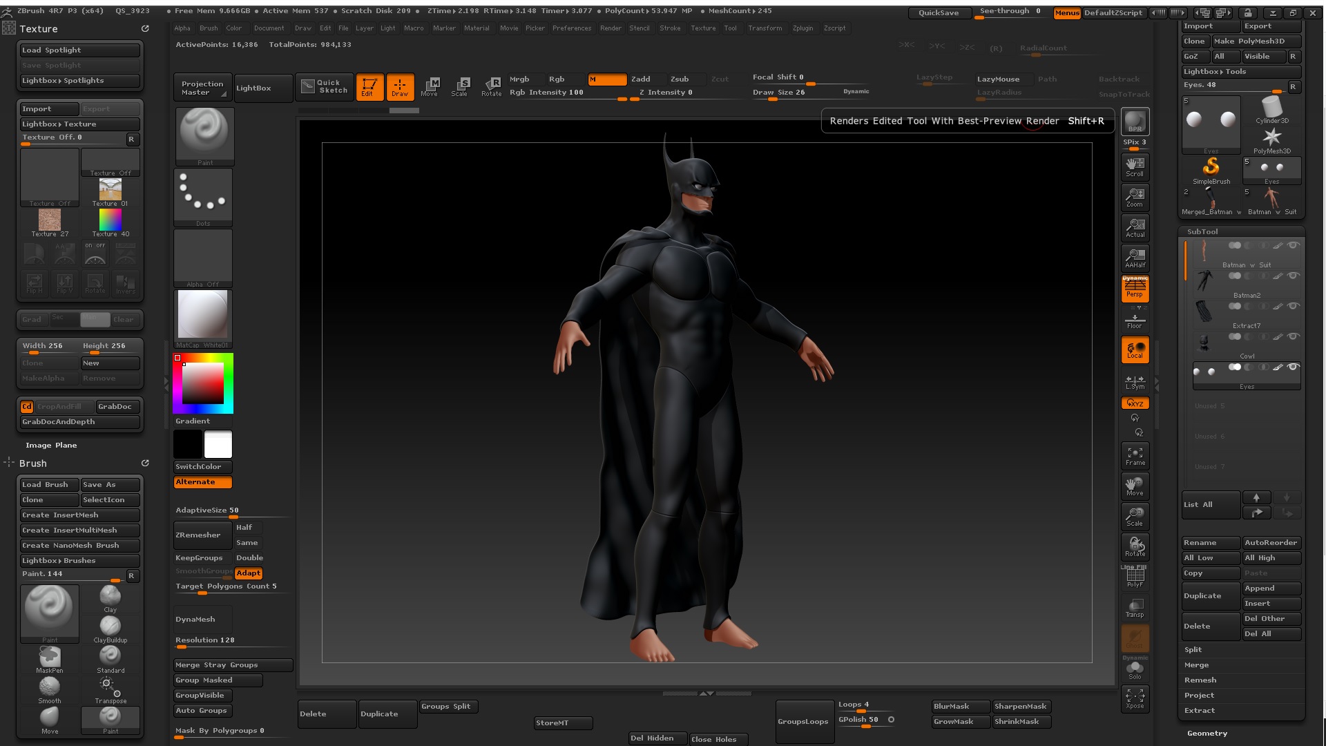Click the BPR render button
The height and width of the screenshot is (746, 1326).
(x=1135, y=122)
